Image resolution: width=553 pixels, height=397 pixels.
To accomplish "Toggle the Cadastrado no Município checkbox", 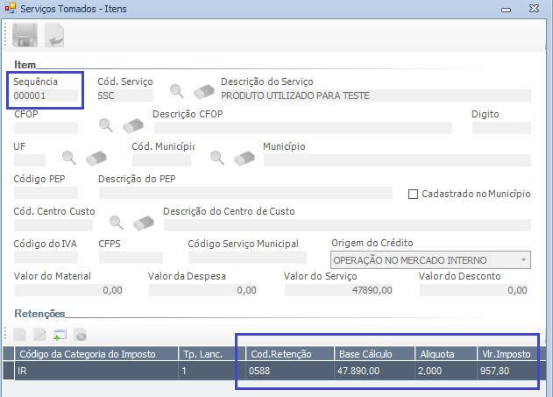I will 415,193.
